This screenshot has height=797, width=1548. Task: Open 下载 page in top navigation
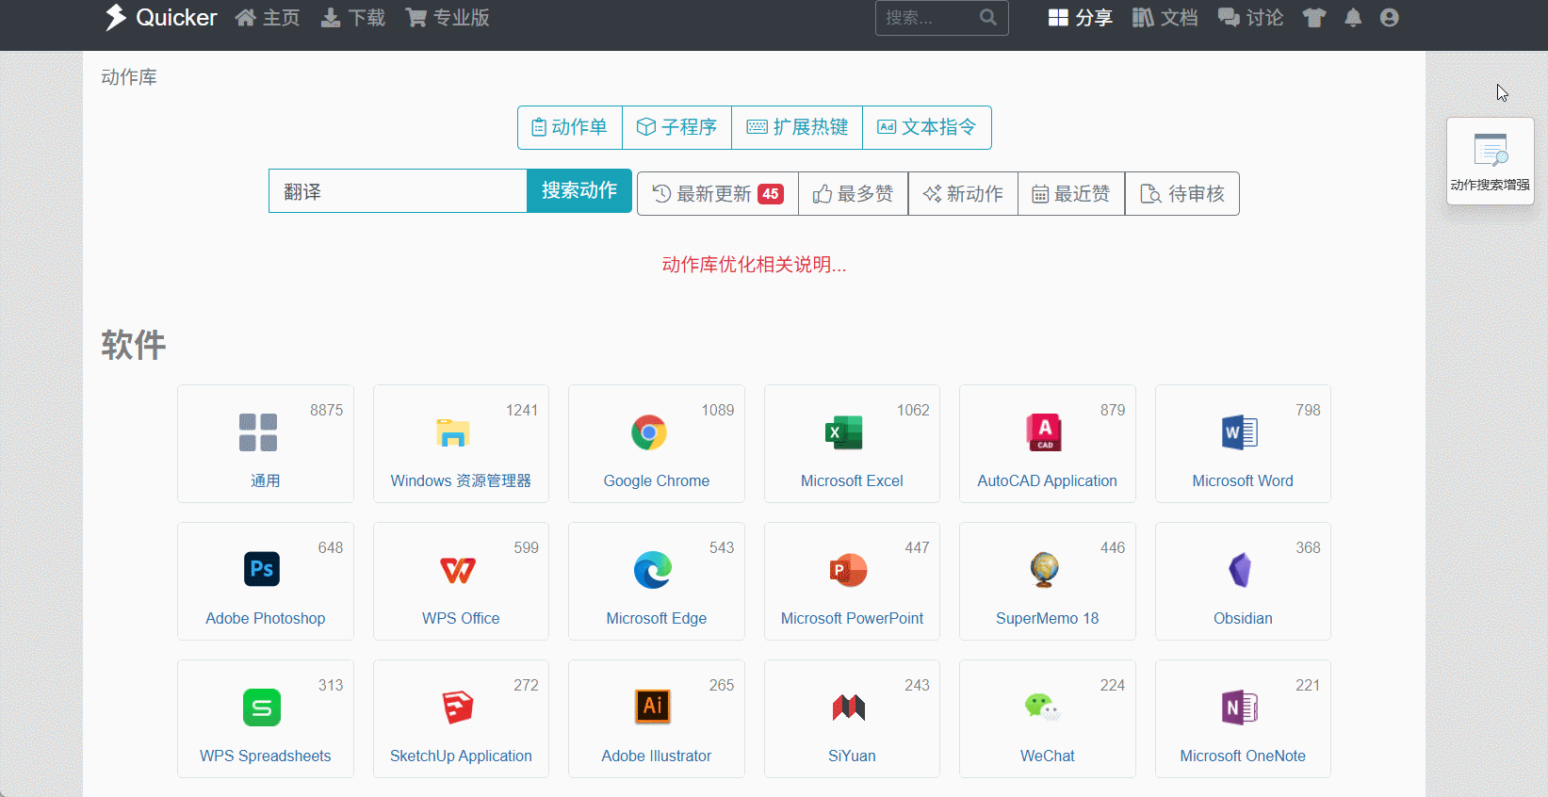click(x=353, y=18)
